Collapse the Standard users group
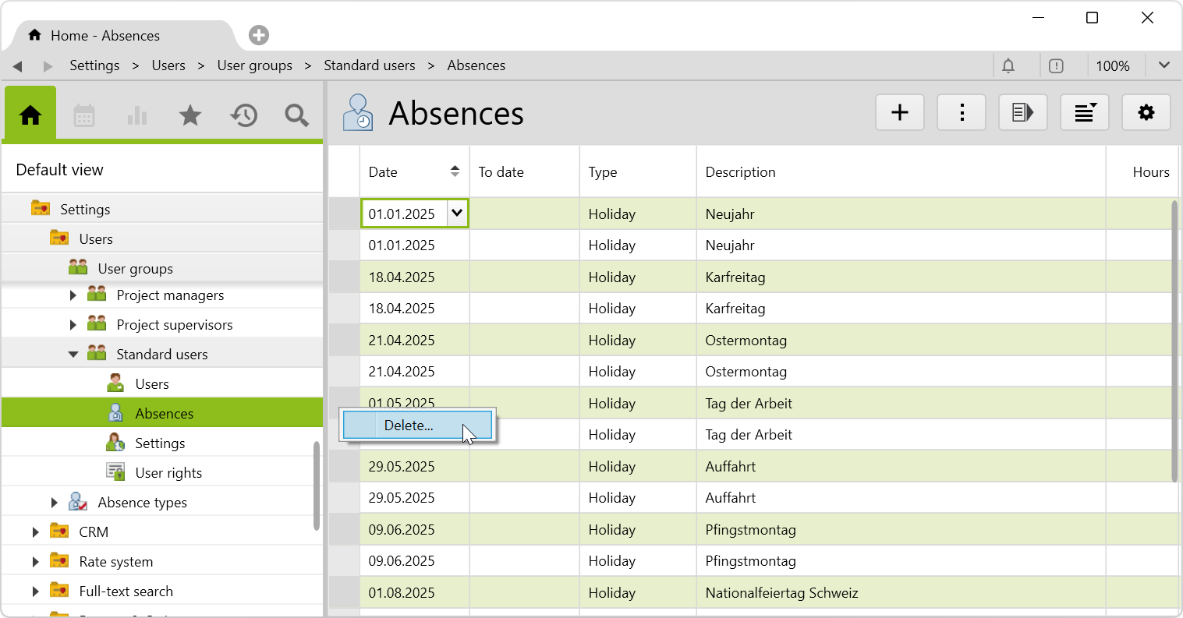 coord(73,355)
